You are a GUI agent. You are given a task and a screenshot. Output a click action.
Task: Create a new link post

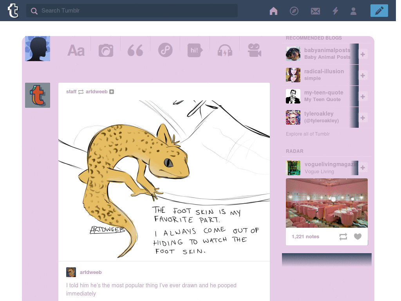(x=165, y=50)
